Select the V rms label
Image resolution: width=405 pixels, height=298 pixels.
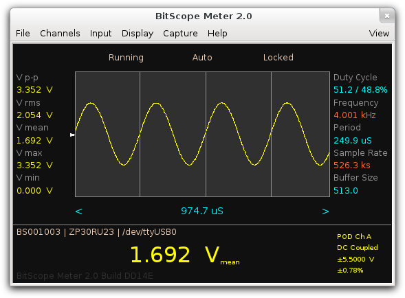tap(28, 103)
